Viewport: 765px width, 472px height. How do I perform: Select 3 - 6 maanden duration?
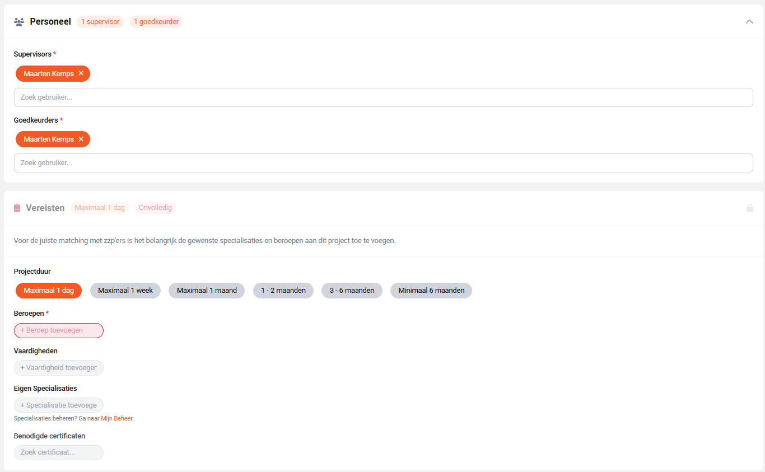click(x=352, y=291)
